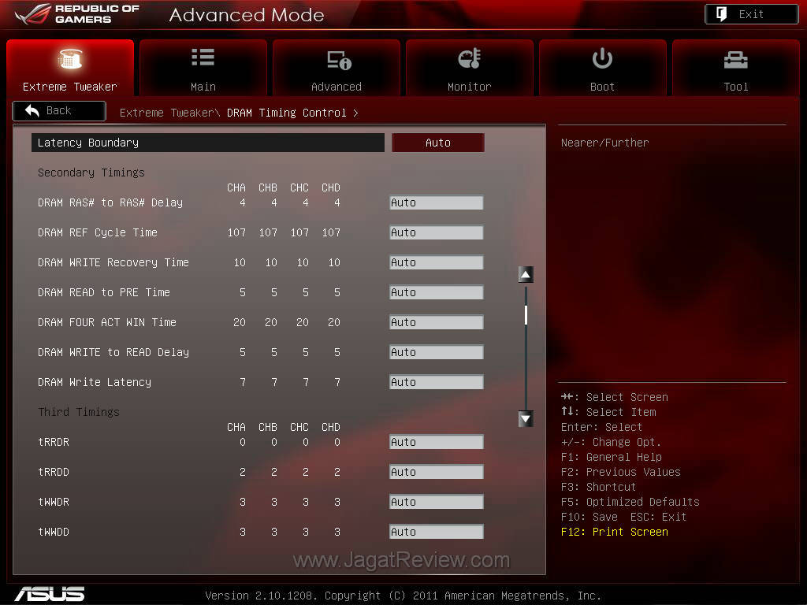Viewport: 807px width, 605px height.
Task: Select tRRDD Auto field
Action: pyautogui.click(x=437, y=472)
